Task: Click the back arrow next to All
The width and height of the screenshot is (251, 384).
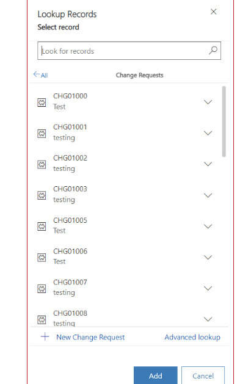Action: pos(37,74)
